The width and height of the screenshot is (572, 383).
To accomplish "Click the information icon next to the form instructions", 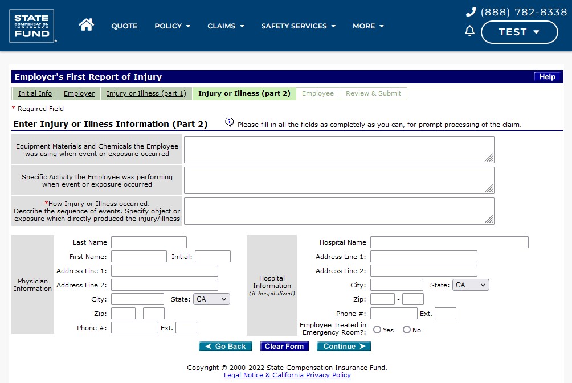I will (230, 122).
